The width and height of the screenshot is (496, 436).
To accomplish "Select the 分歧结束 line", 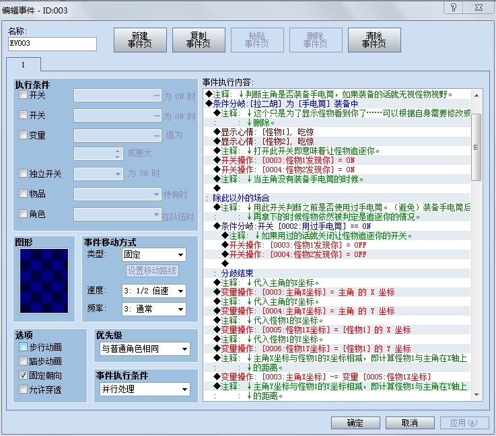I will 337,273.
